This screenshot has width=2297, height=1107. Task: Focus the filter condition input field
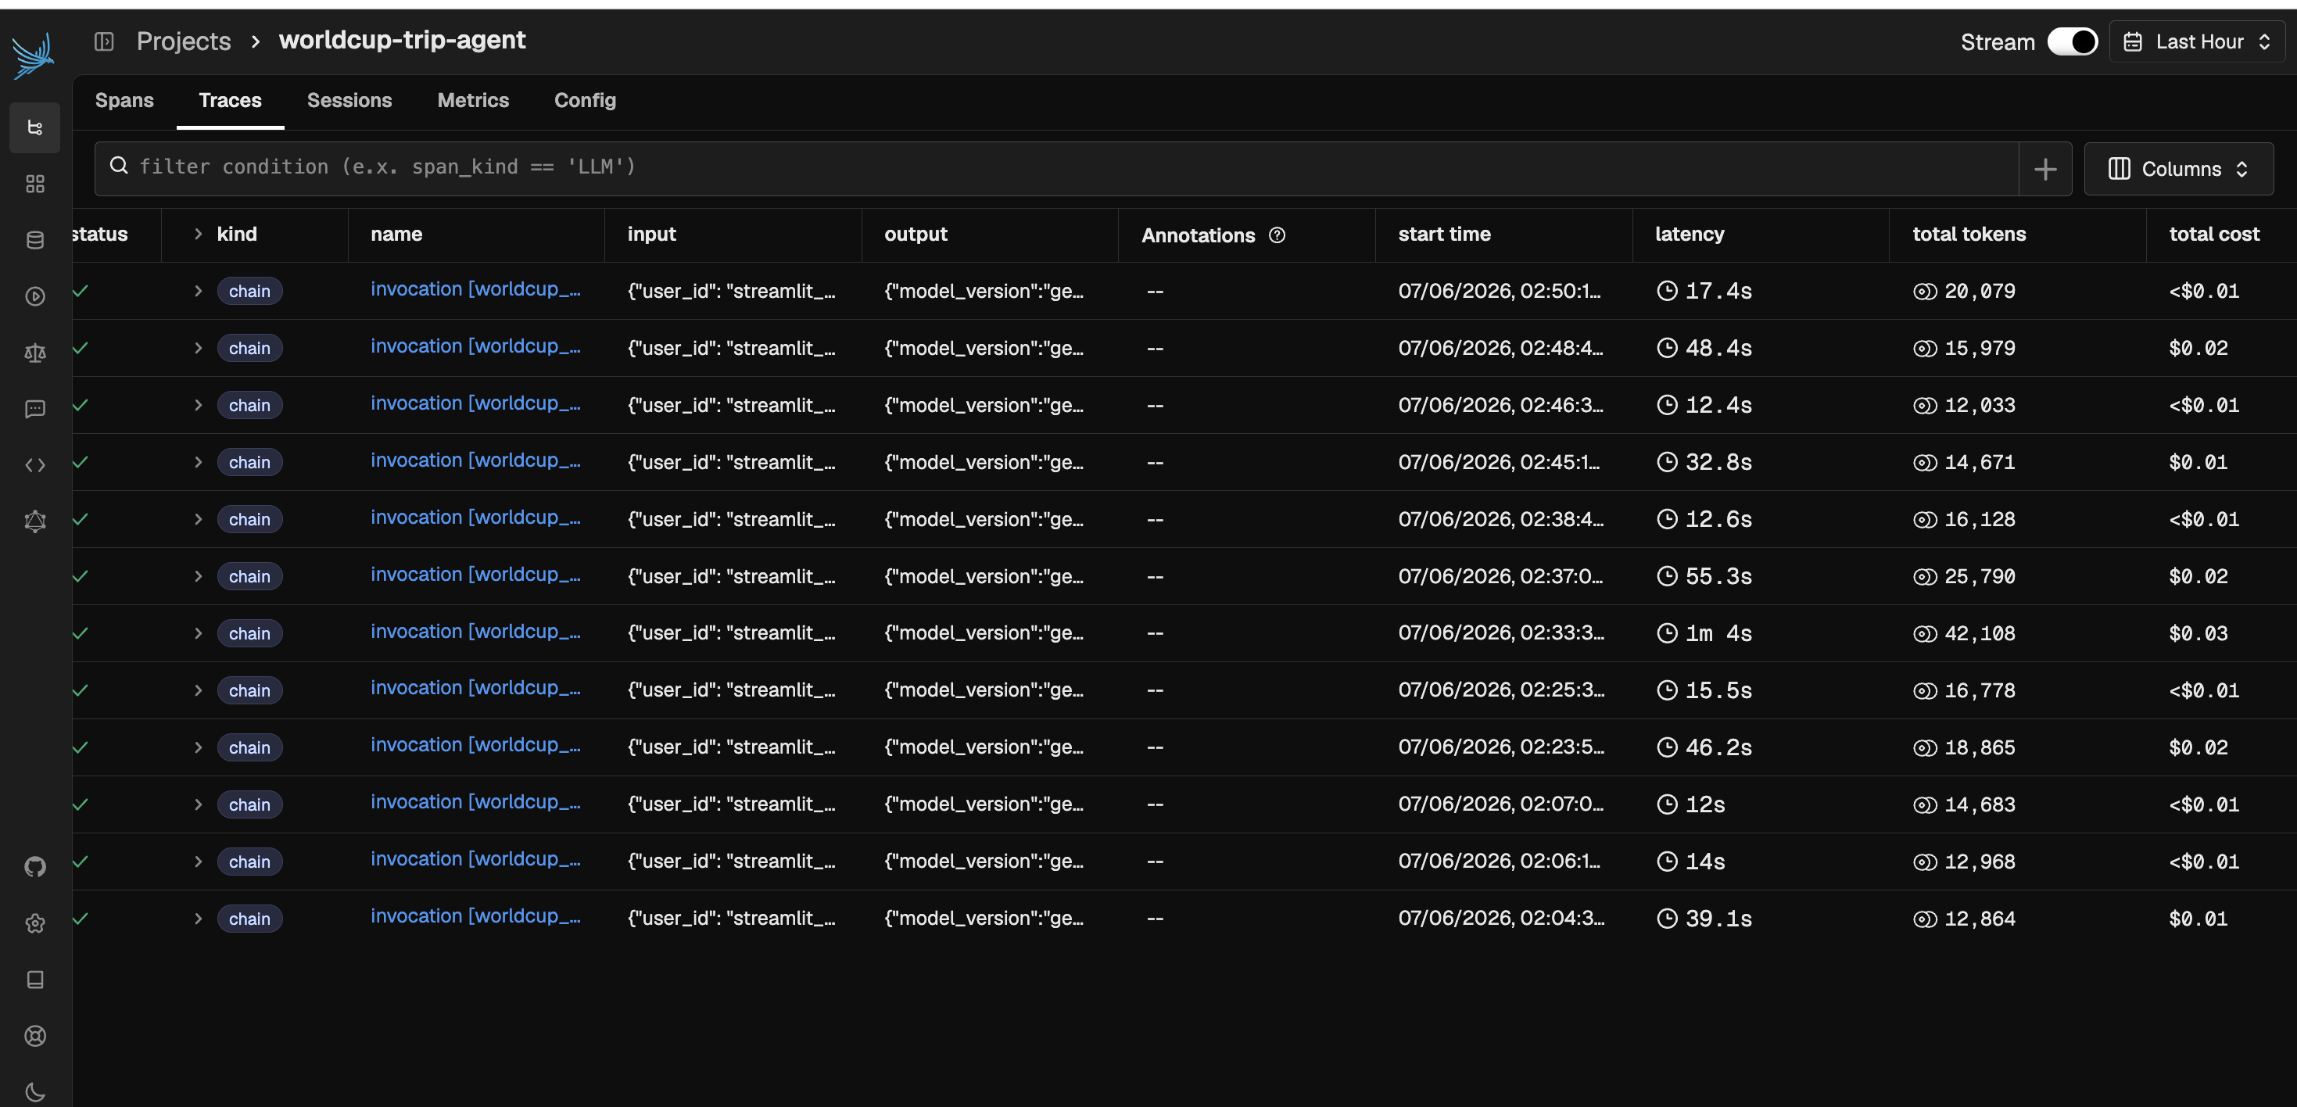1055,168
